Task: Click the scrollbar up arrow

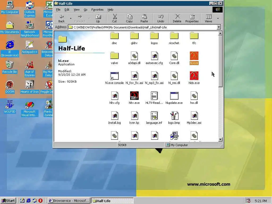Action: 220,33
